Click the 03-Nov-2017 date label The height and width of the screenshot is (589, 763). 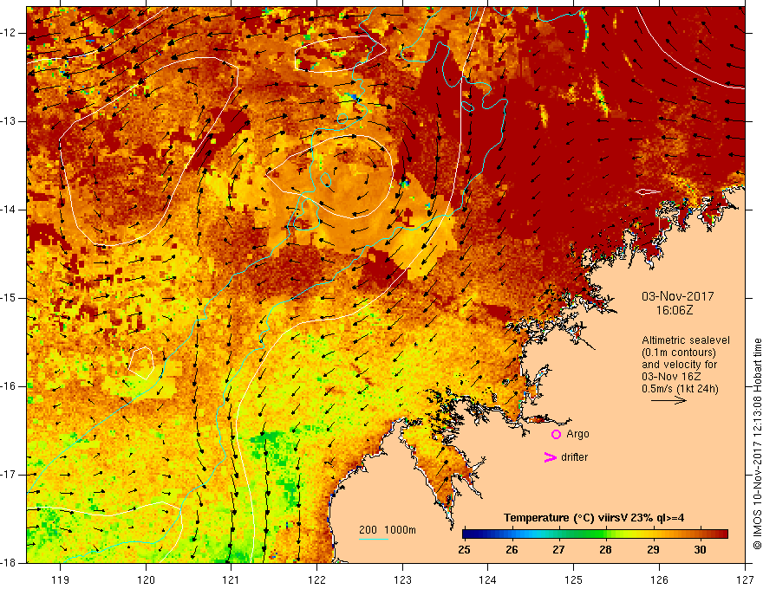tap(678, 296)
